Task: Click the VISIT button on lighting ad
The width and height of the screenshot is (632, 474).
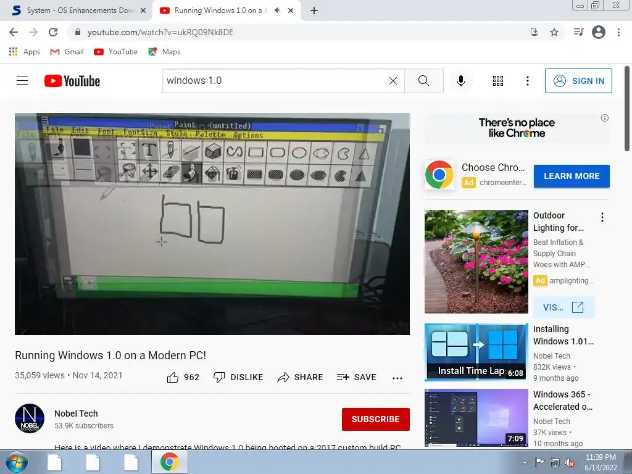Action: pos(563,307)
